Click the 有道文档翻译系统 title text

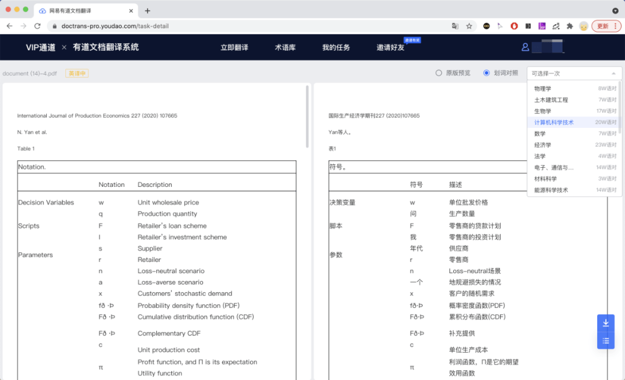click(x=106, y=47)
